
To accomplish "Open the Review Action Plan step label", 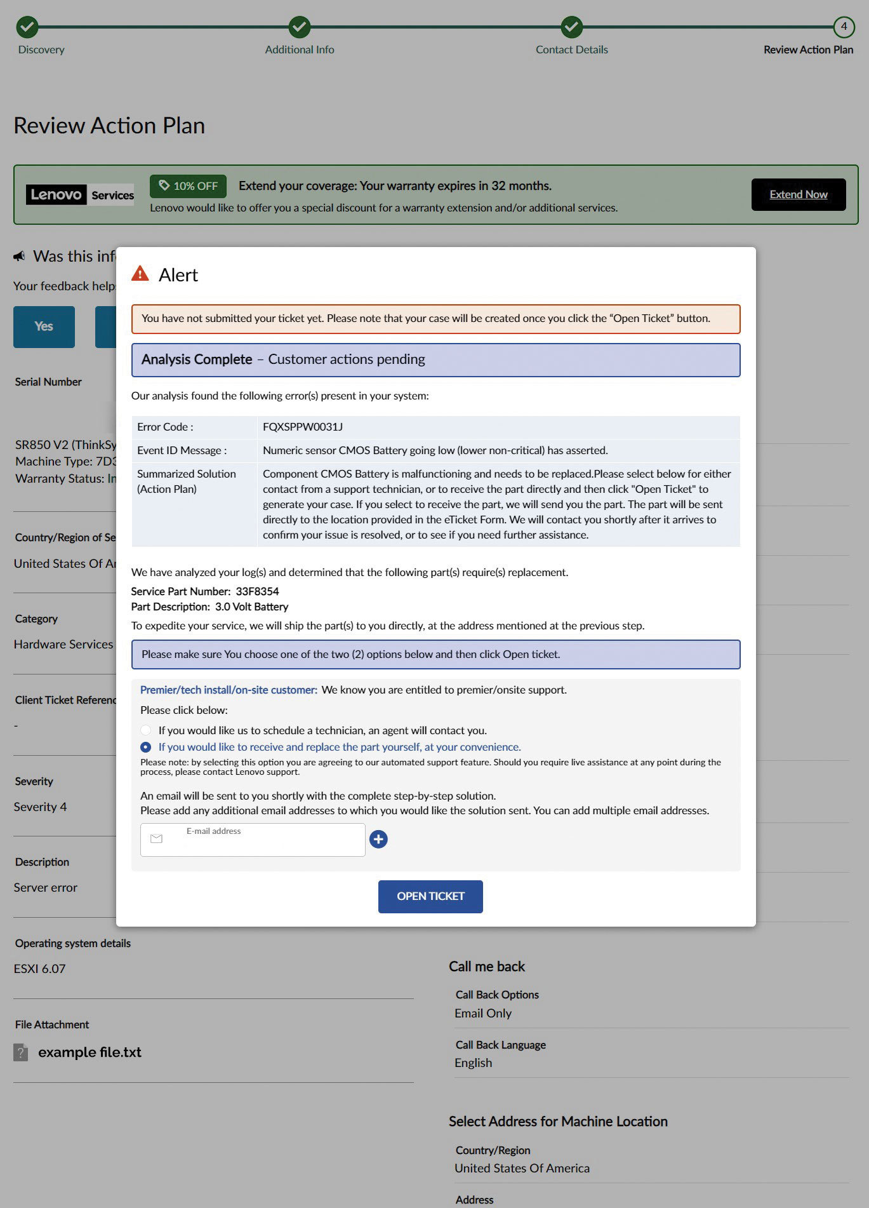I will (x=808, y=50).
